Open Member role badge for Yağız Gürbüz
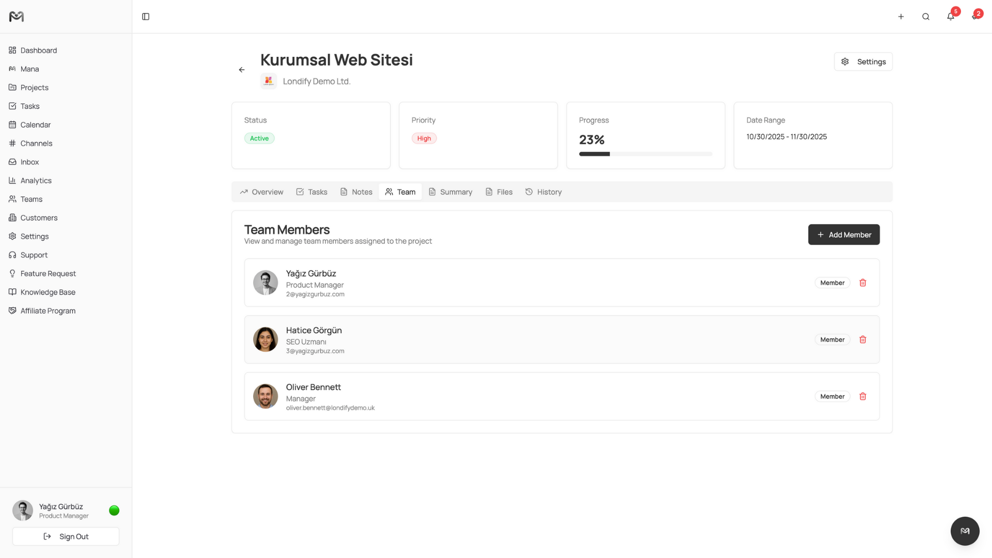This screenshot has width=992, height=558. (x=832, y=283)
